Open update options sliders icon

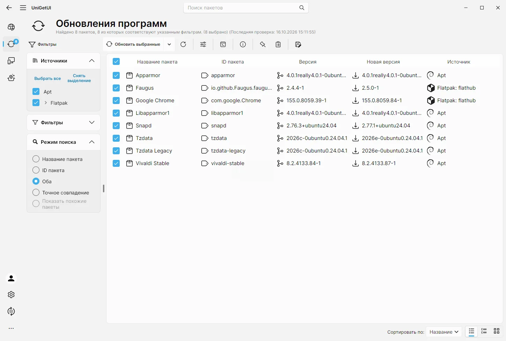coord(203,44)
